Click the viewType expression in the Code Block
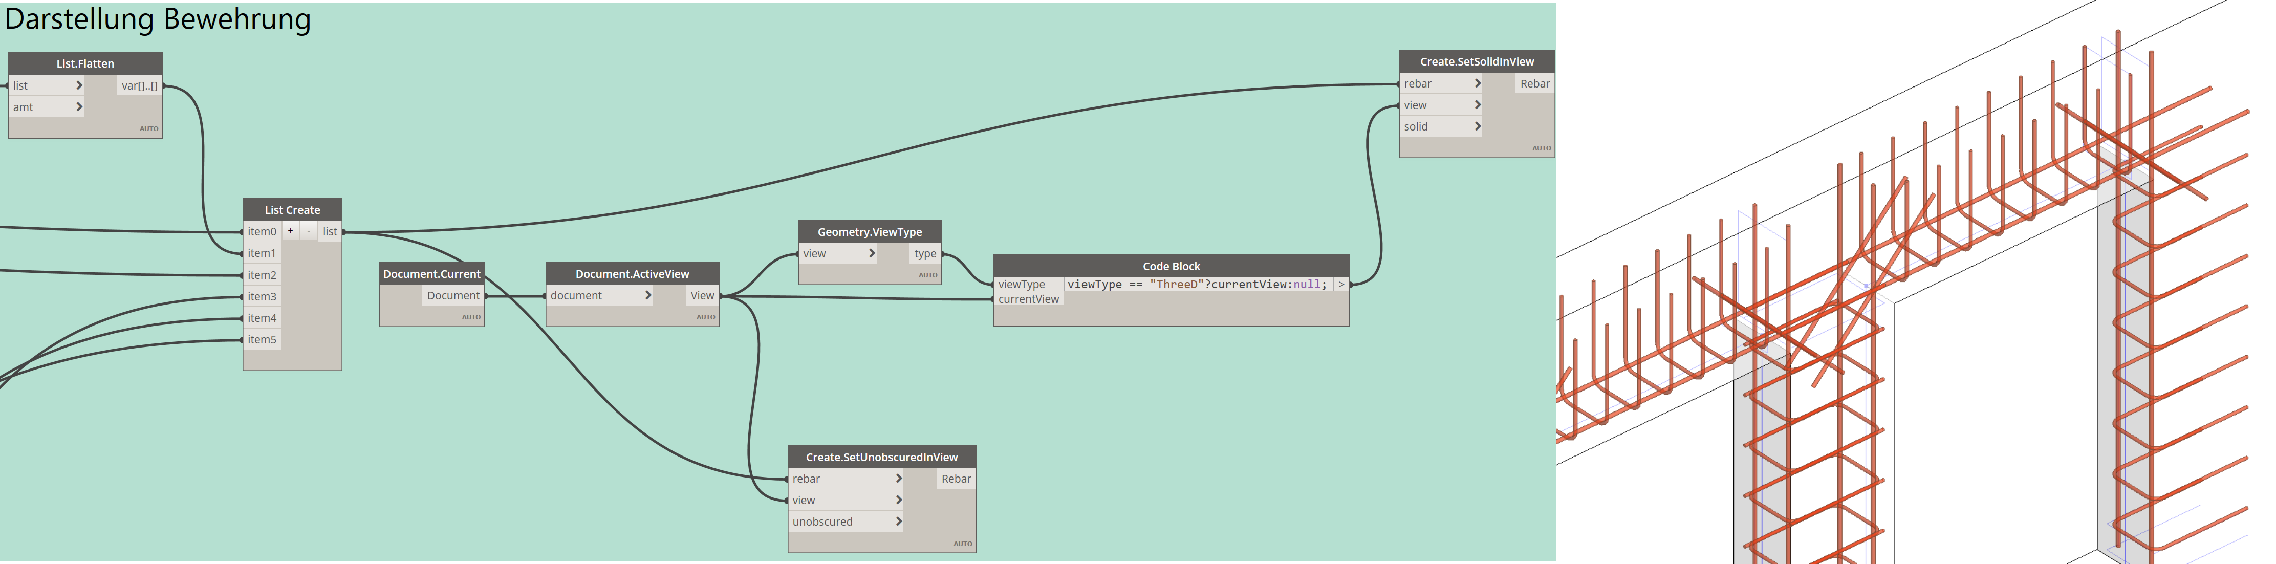Image resolution: width=2276 pixels, height=564 pixels. 1196,285
